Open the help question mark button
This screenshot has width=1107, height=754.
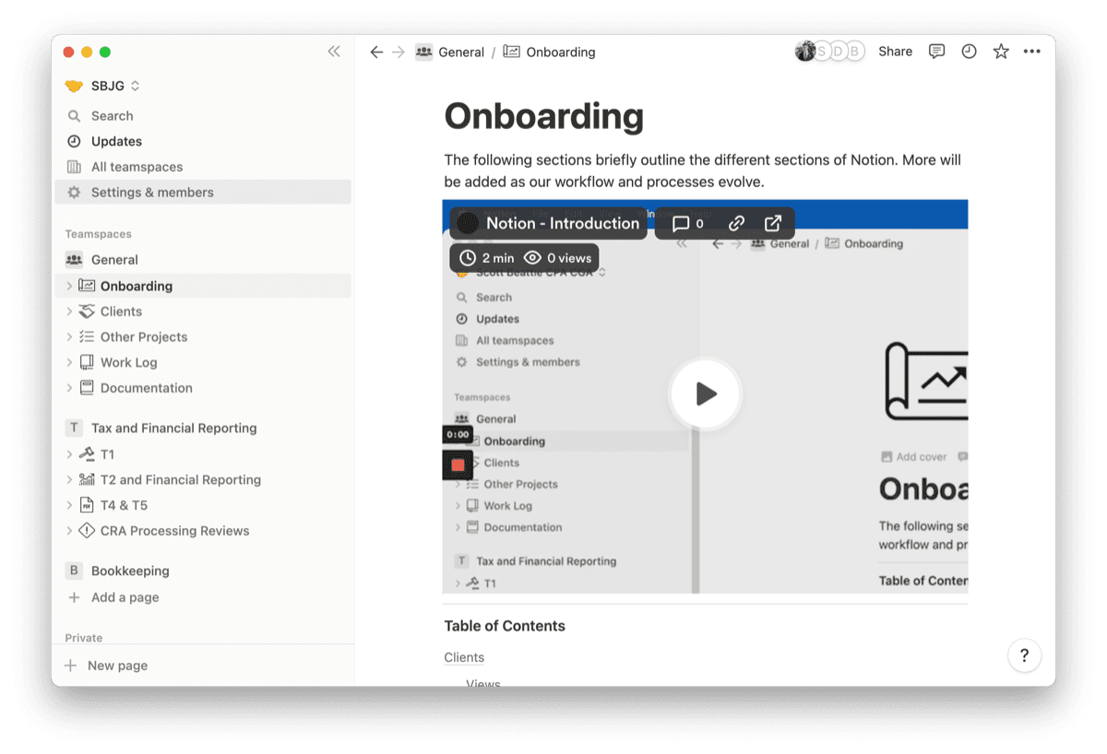click(x=1024, y=655)
